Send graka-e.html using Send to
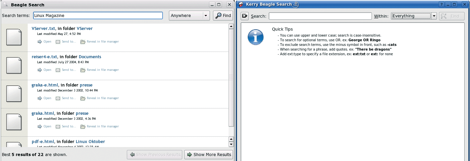The height and width of the screenshot is (161, 470). click(66, 98)
